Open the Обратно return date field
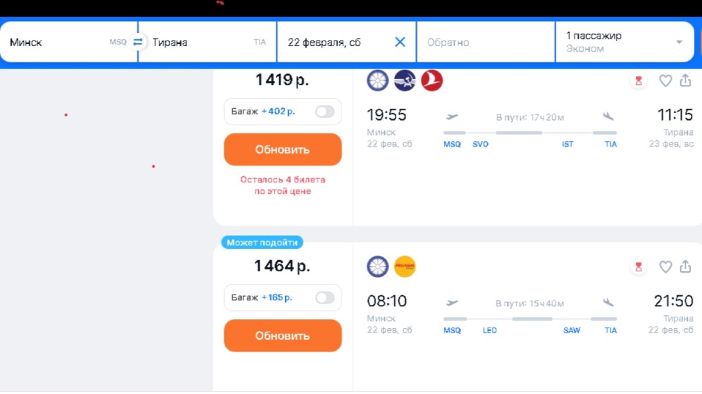The width and height of the screenshot is (702, 394). coord(484,42)
